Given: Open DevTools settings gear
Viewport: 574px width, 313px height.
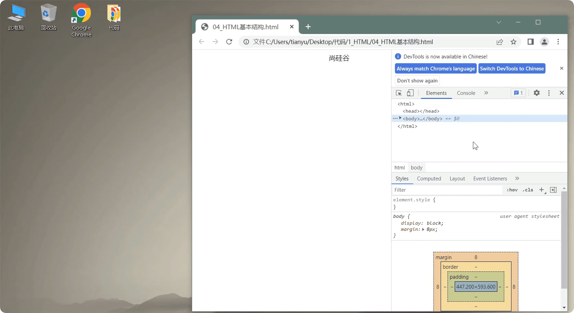Looking at the screenshot, I should (537, 93).
